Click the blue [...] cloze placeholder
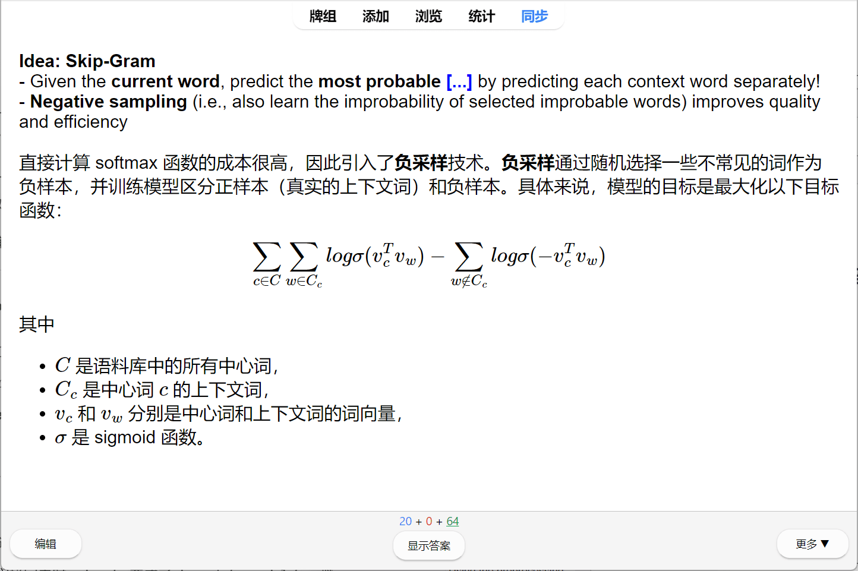Viewport: 858px width, 571px height. pyautogui.click(x=459, y=81)
